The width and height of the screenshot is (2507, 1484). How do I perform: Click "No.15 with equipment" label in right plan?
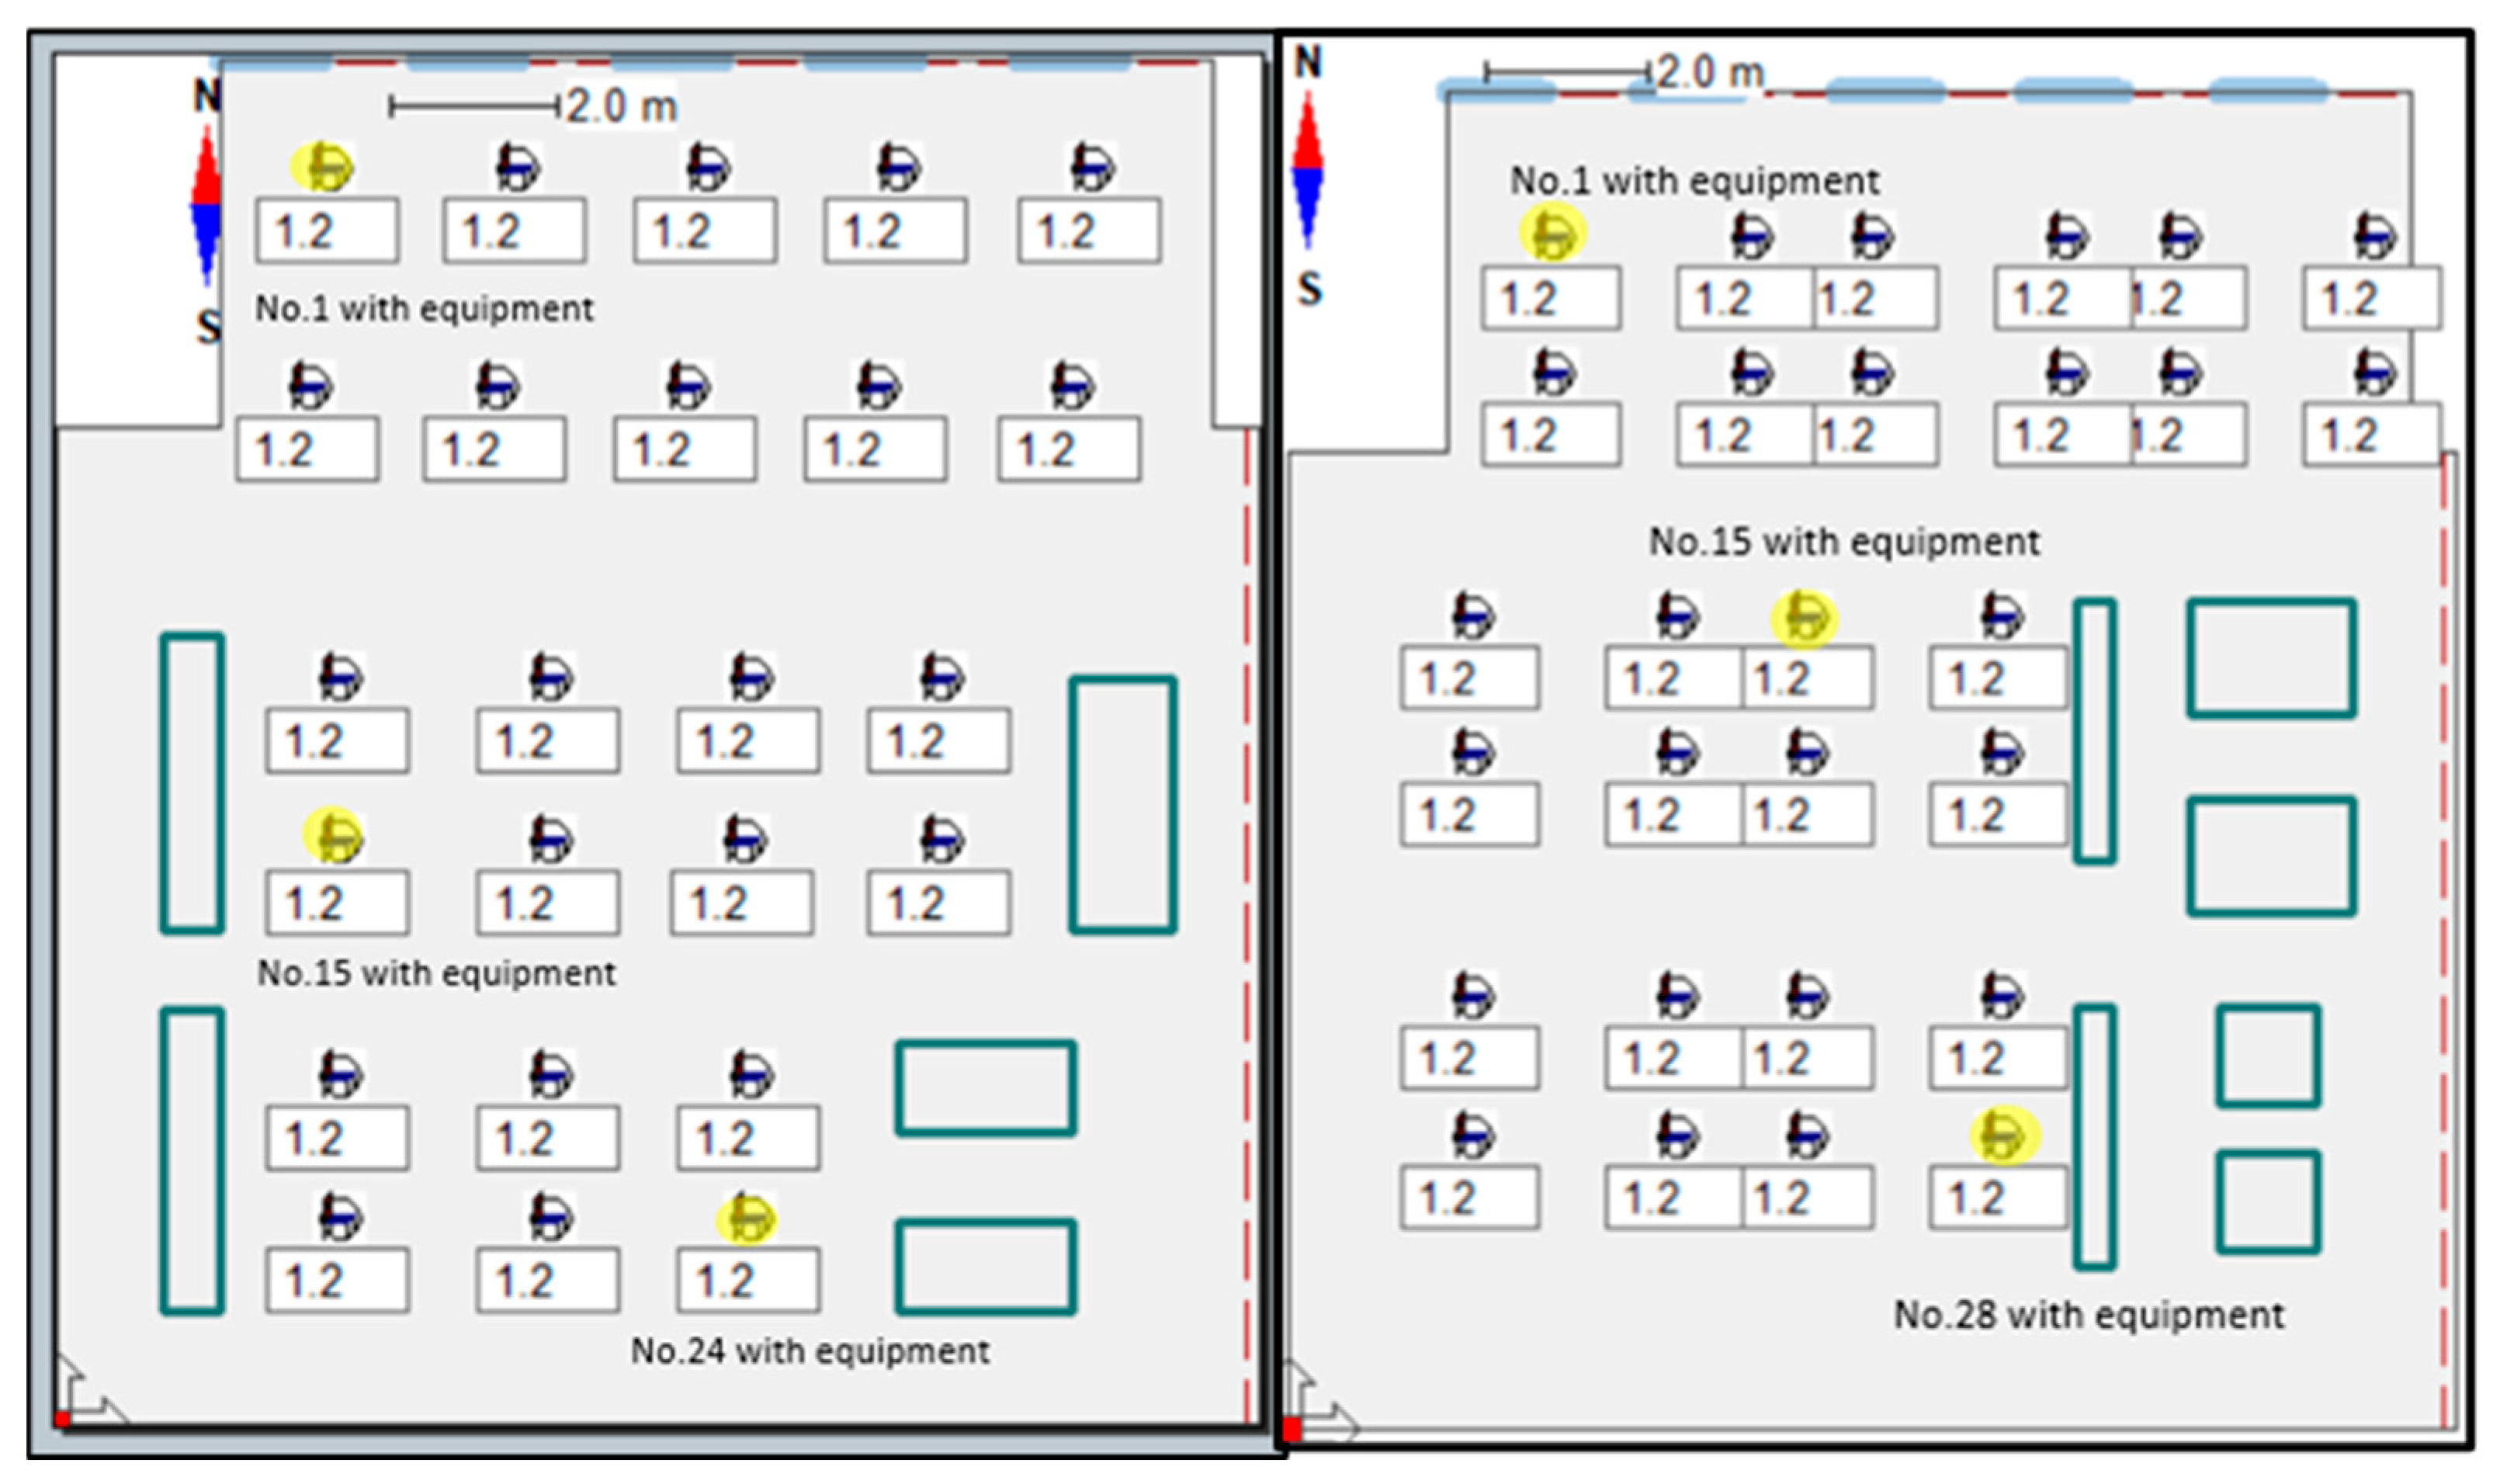(x=1843, y=542)
